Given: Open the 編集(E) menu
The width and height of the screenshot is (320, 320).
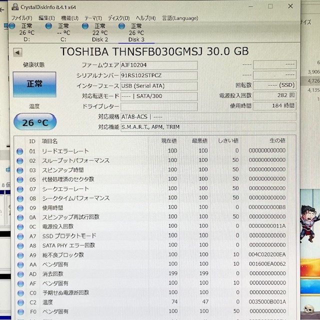Looking at the screenshot, I should (46, 18).
